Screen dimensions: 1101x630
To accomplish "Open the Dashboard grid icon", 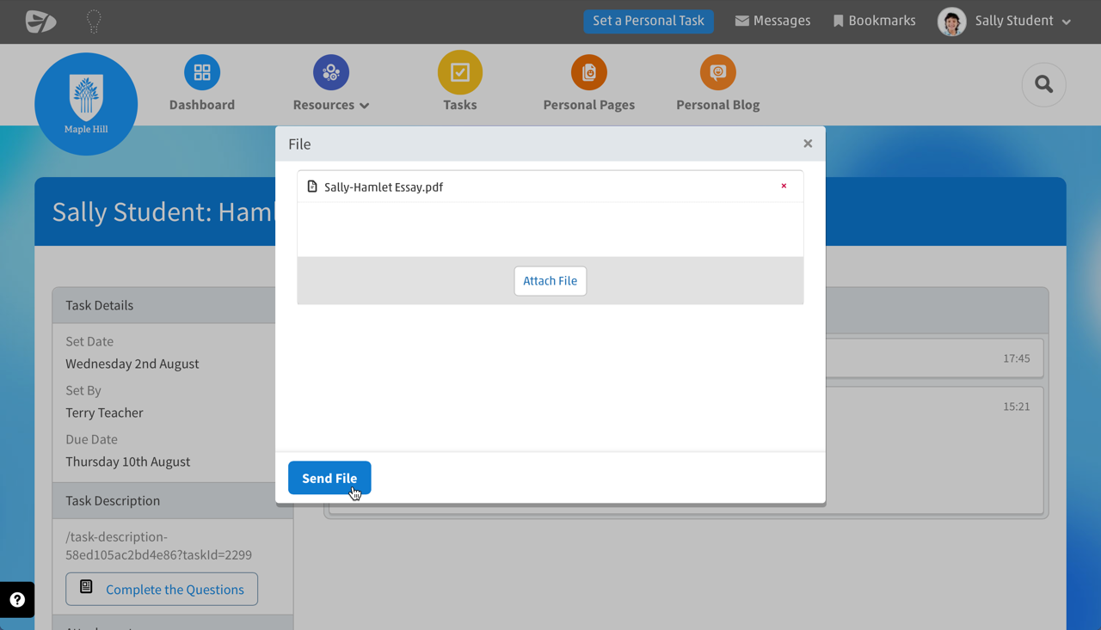I will point(202,73).
